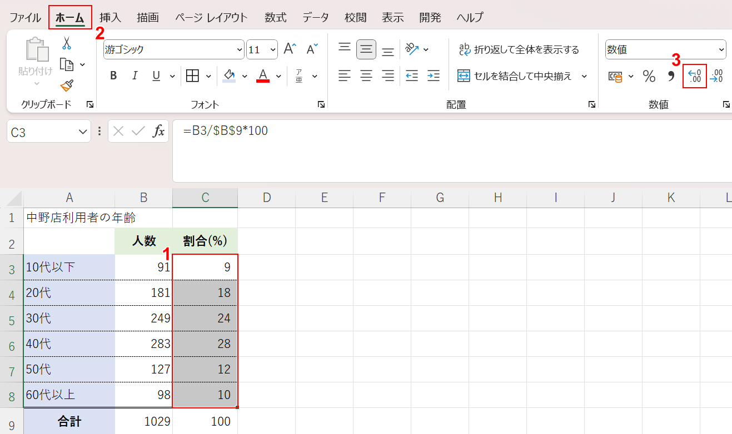Toggle Underline formatting
The image size is (732, 434).
[x=156, y=76]
